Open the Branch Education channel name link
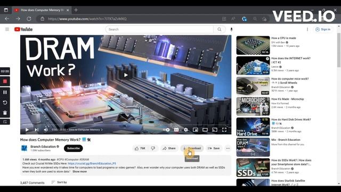The width and height of the screenshot is (341, 192). point(43,147)
